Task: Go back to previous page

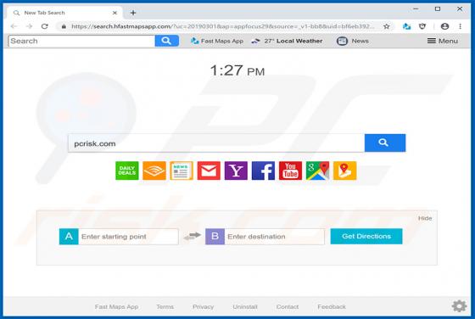Action: tap(14, 26)
